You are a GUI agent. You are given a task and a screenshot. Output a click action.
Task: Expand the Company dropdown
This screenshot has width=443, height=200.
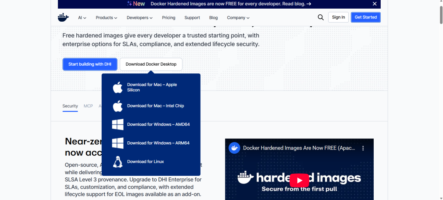point(238,18)
